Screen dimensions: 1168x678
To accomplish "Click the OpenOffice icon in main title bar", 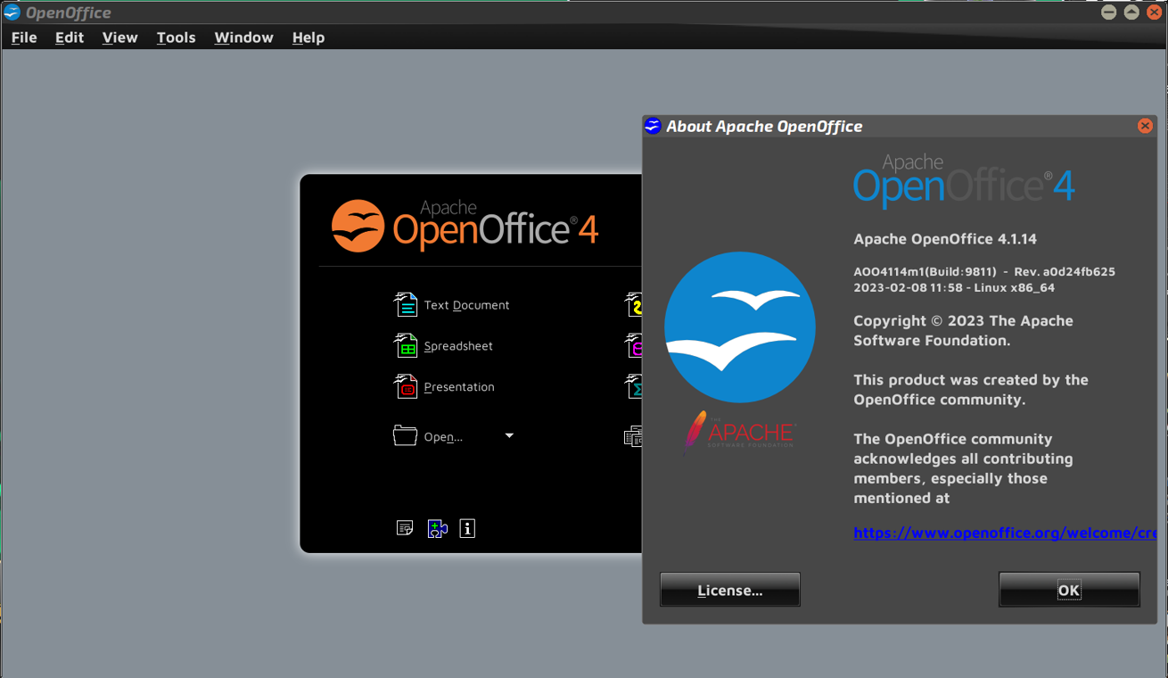I will click(x=12, y=12).
